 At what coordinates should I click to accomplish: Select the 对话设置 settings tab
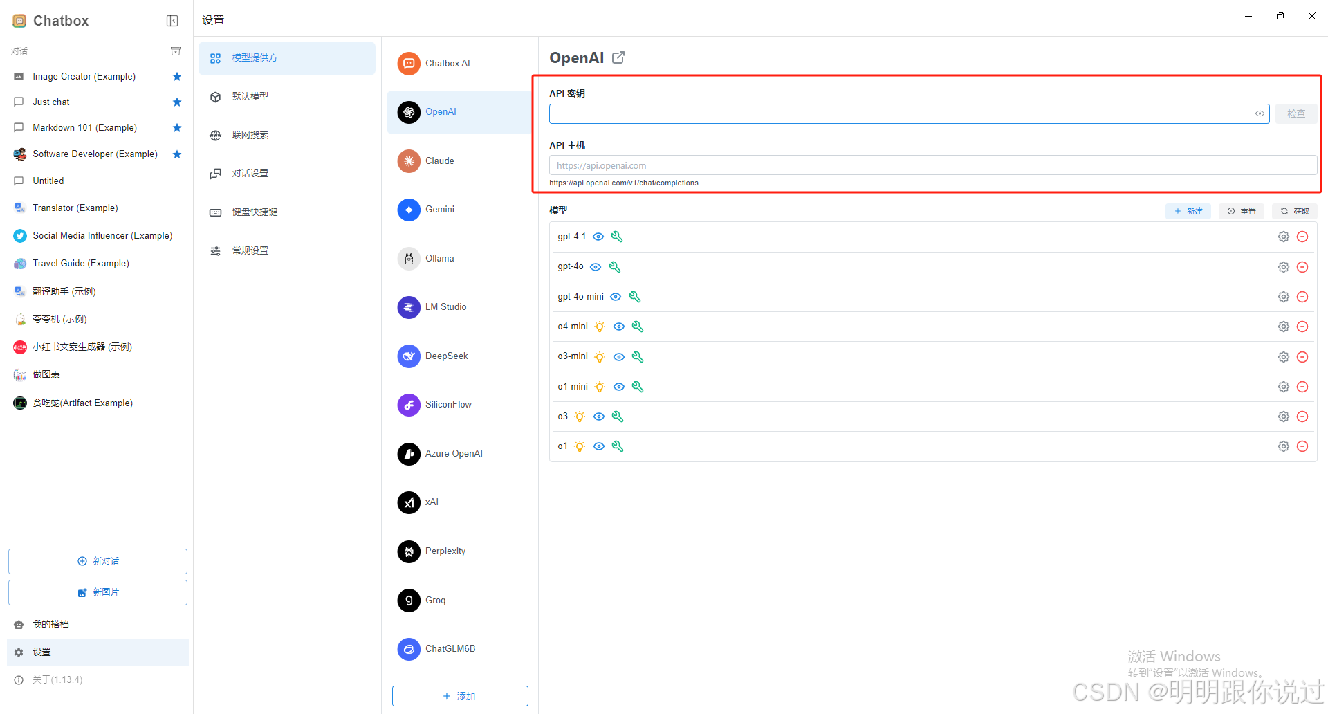tap(287, 173)
